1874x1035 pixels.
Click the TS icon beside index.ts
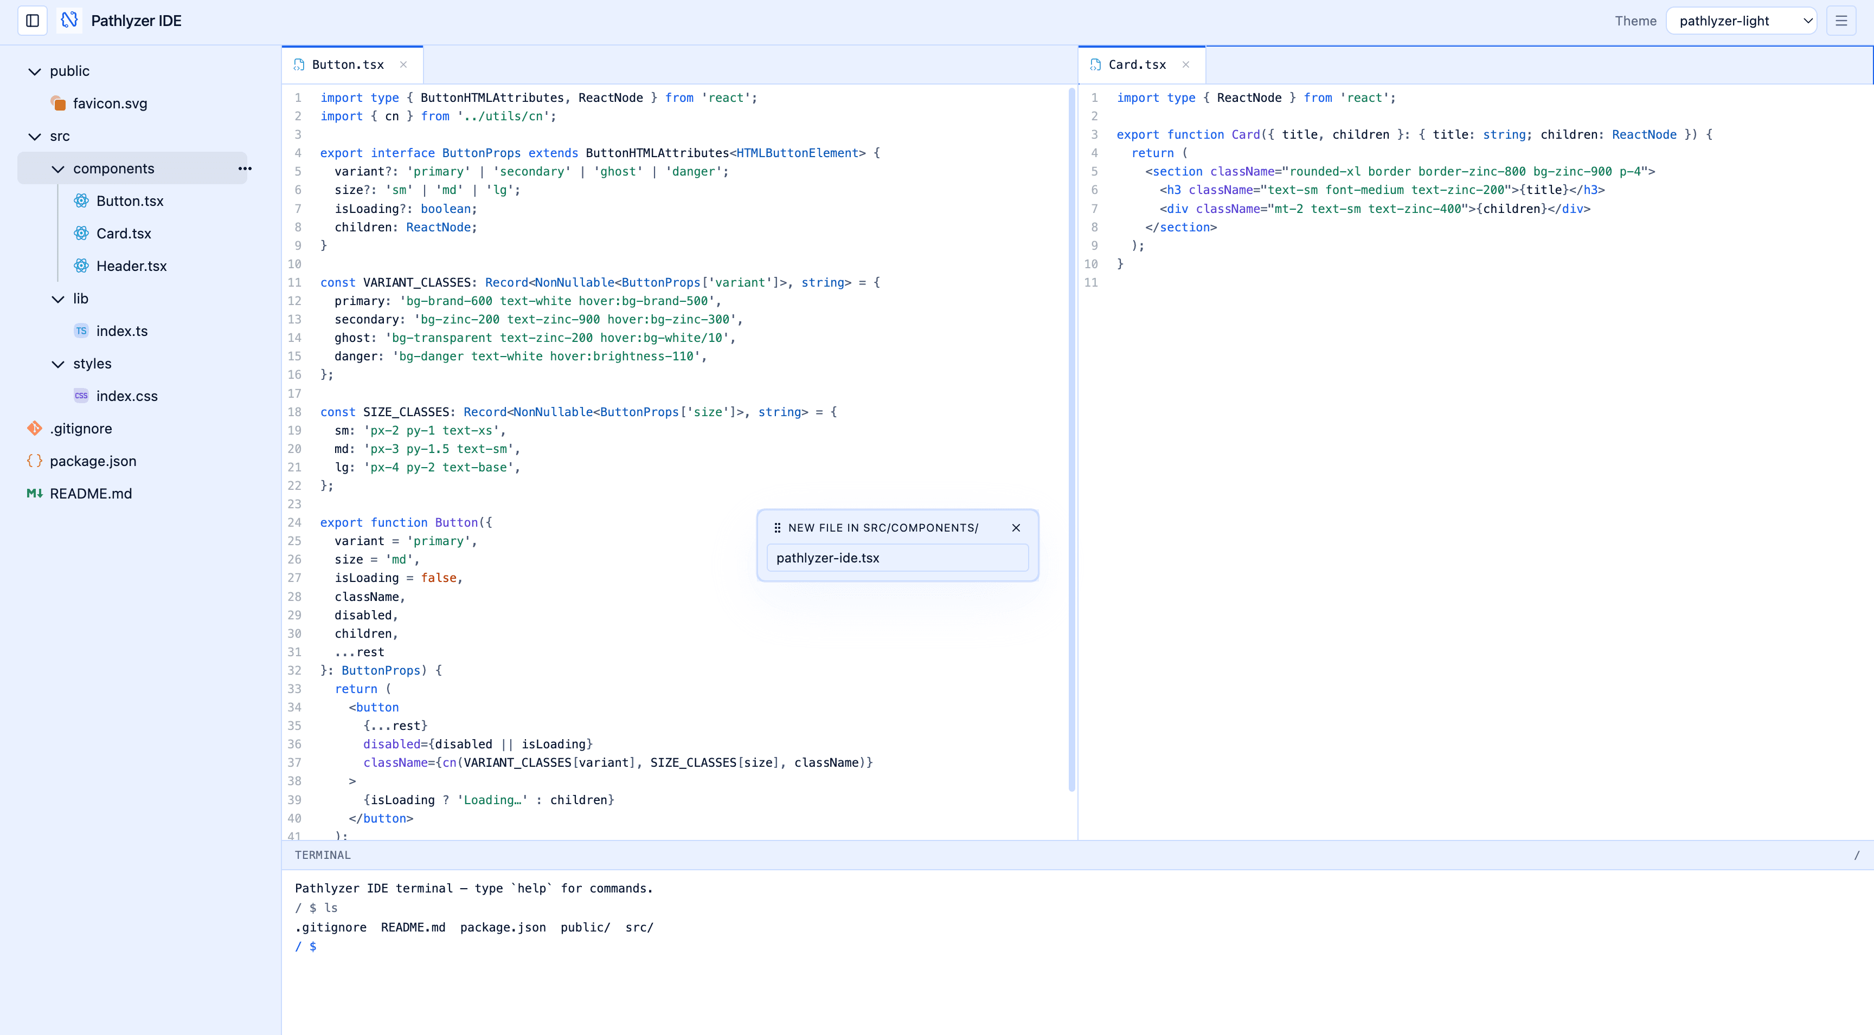(81, 331)
